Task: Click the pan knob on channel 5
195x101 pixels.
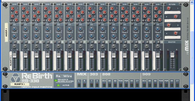Action: point(58,46)
